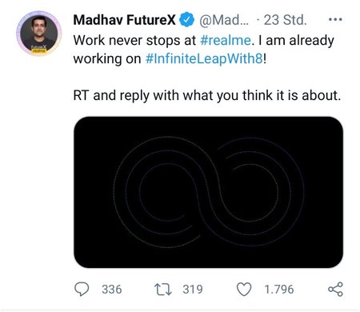
Task: Like the tweet with the heart icon
Action: tap(244, 289)
